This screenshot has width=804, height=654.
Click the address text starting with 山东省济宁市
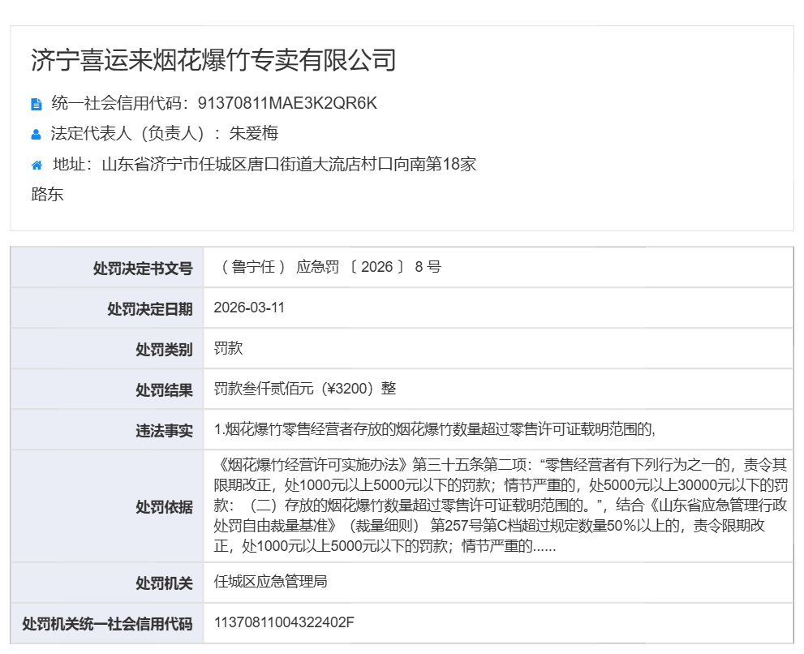coord(289,165)
